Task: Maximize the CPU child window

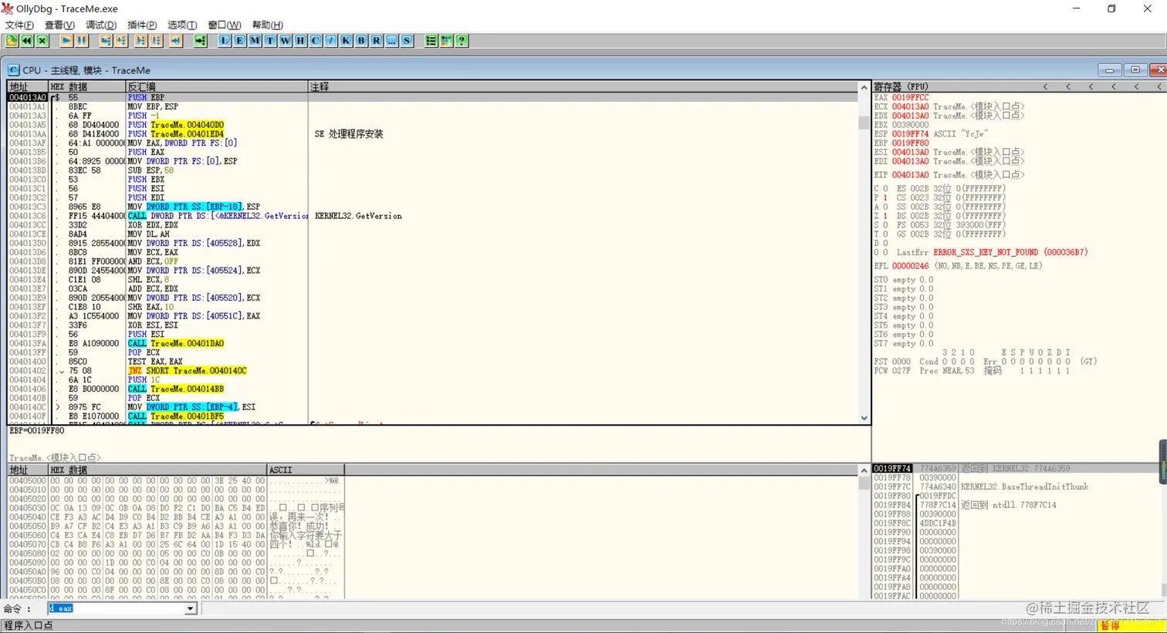Action: pyautogui.click(x=1135, y=70)
